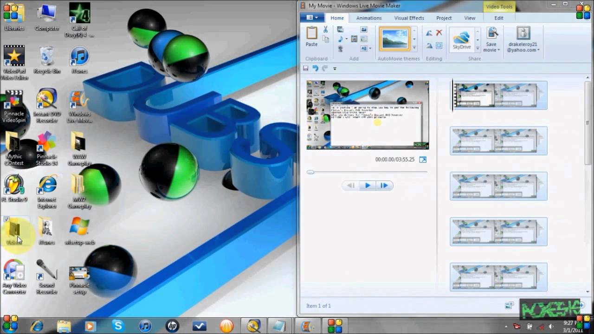Select FL Studio 9 desktop shortcut
This screenshot has height=334, width=594.
tap(14, 188)
